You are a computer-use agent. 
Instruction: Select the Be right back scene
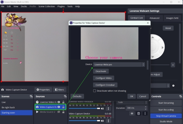(8, 107)
